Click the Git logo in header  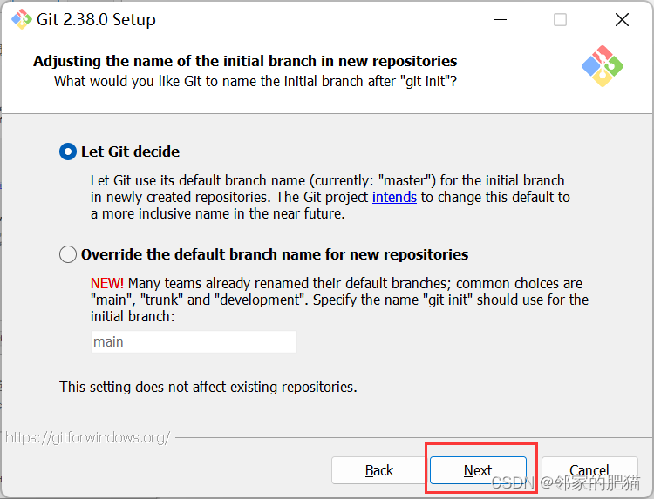(603, 66)
